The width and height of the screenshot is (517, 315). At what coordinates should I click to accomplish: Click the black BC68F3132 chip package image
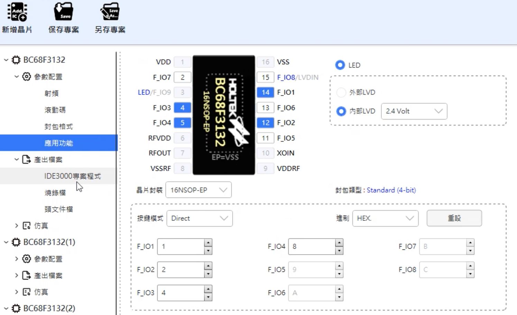click(x=224, y=115)
